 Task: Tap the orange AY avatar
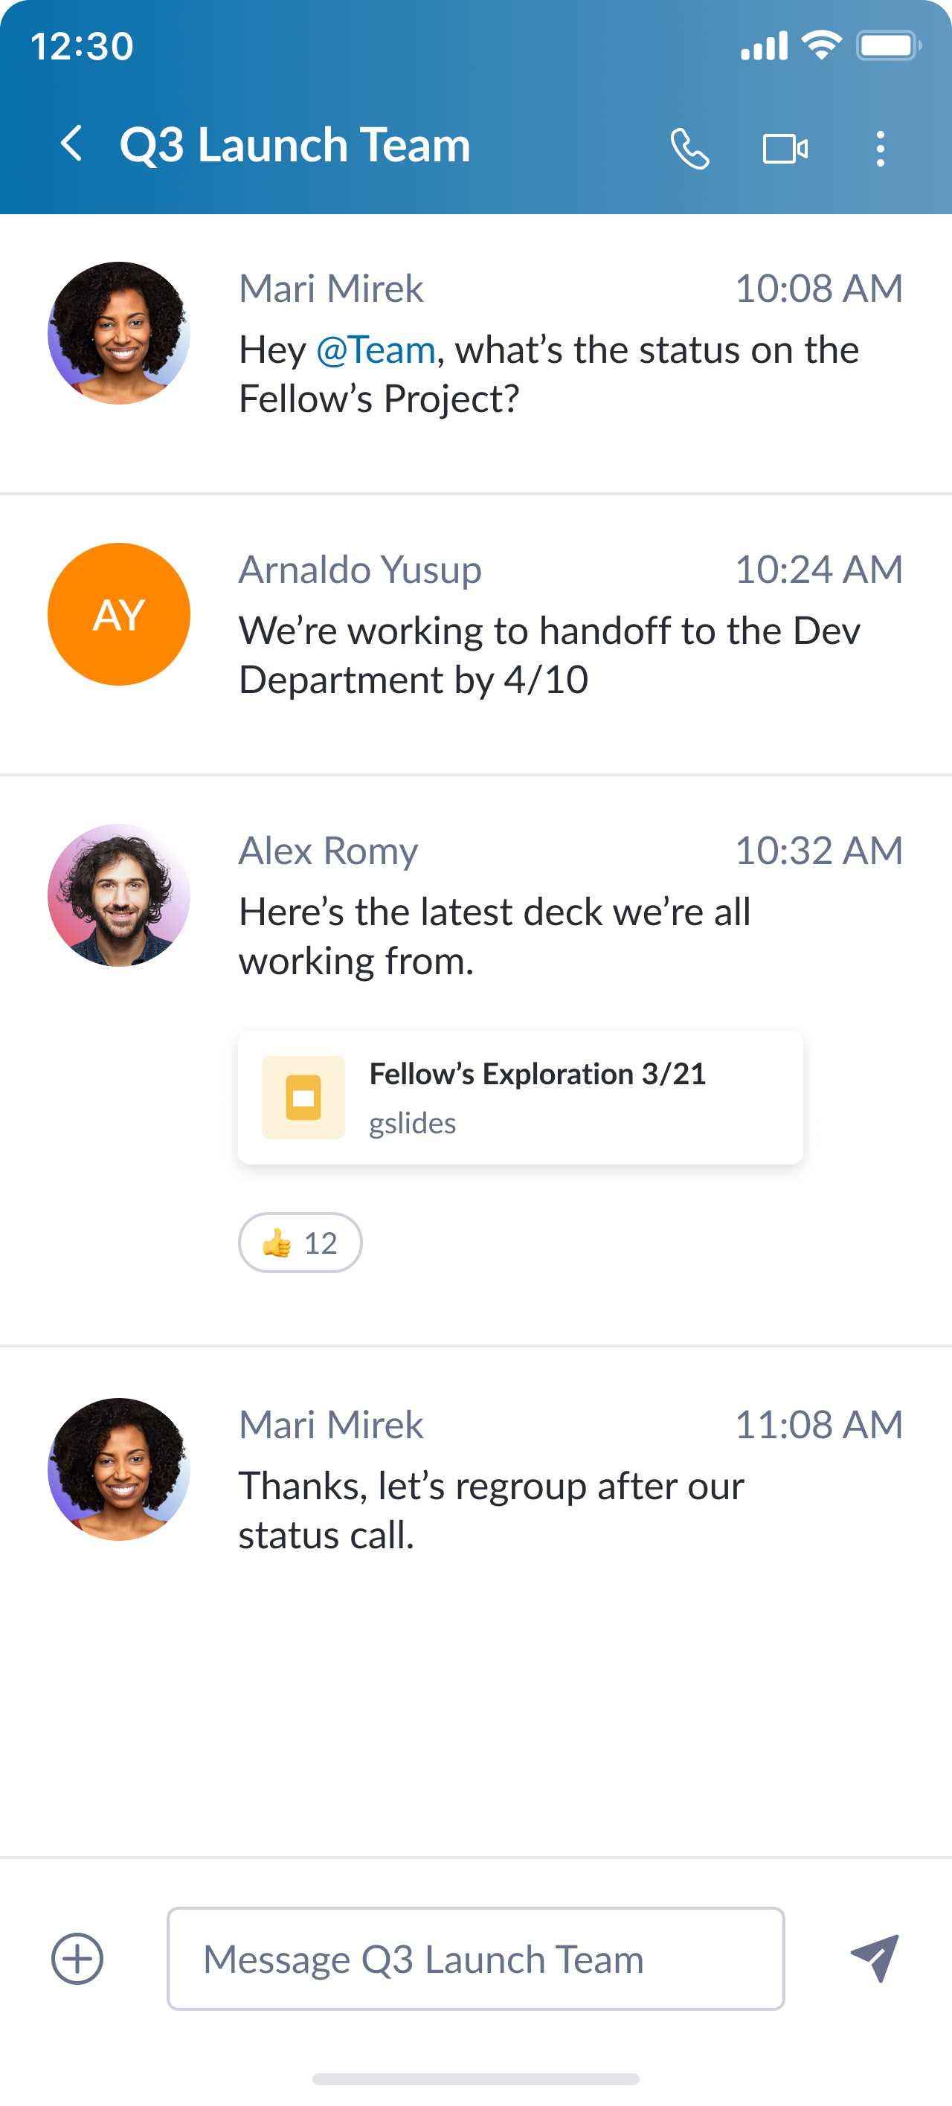point(120,614)
